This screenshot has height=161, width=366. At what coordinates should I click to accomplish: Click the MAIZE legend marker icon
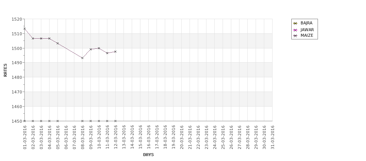(x=295, y=36)
